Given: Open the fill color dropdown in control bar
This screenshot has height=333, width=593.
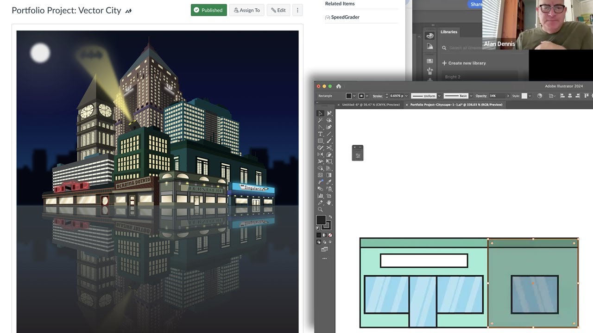Looking at the screenshot, I should click(x=354, y=96).
